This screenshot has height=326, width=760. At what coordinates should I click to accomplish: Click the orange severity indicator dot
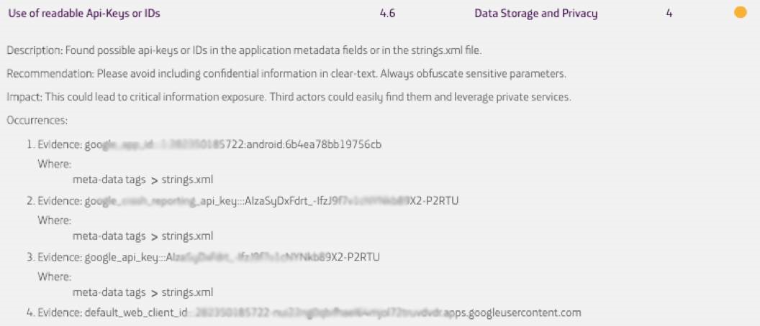[739, 12]
